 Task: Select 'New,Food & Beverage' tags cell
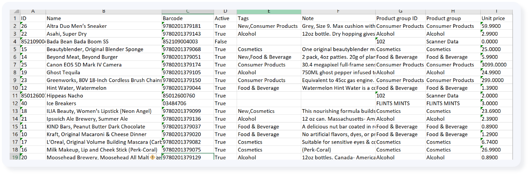click(x=269, y=57)
